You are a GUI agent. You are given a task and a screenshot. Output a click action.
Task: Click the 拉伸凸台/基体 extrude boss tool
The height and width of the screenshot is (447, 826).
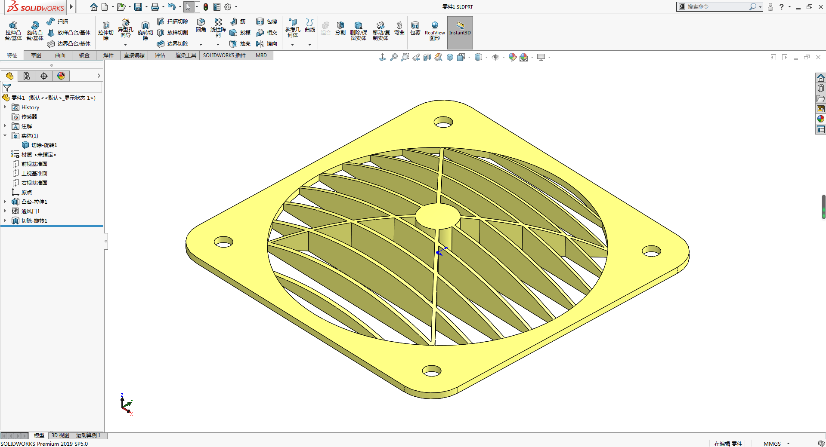pyautogui.click(x=13, y=31)
